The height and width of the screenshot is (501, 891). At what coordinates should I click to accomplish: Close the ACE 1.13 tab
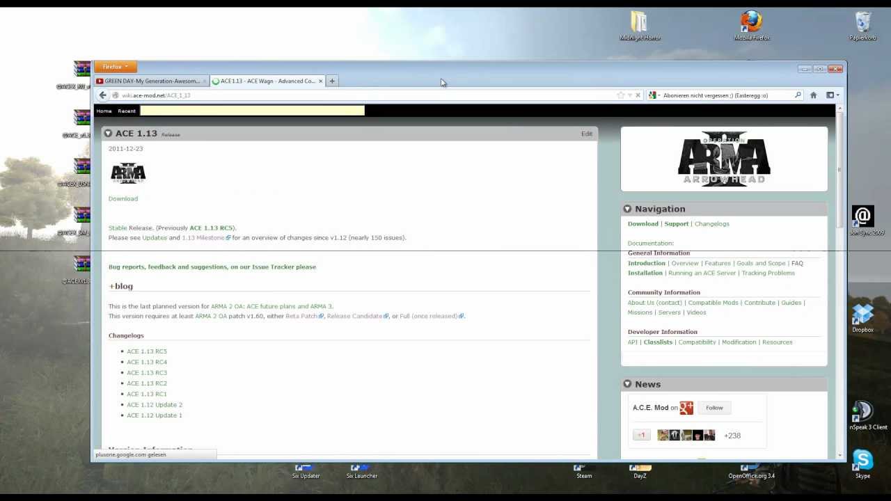320,81
